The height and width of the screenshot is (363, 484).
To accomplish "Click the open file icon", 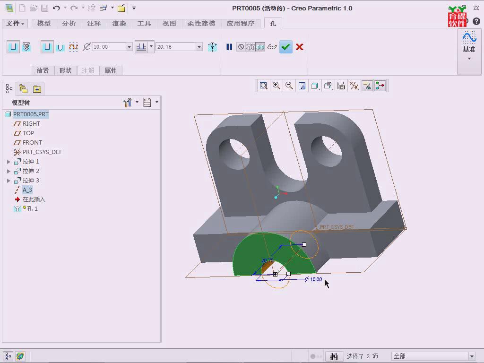I will pos(34,8).
